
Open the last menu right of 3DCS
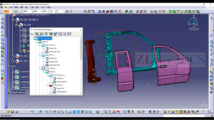pos(49,7)
